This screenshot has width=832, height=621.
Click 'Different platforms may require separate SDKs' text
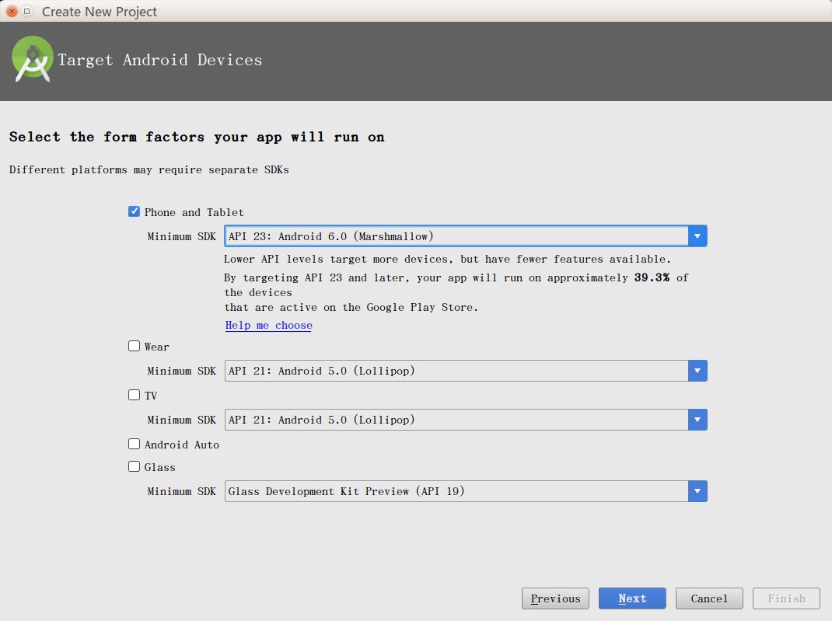(149, 169)
